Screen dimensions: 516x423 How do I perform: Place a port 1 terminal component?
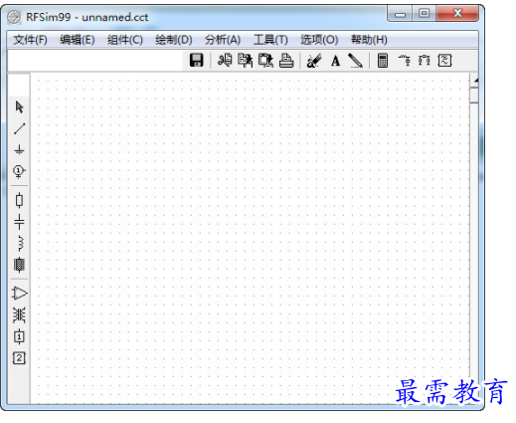[x=19, y=171]
